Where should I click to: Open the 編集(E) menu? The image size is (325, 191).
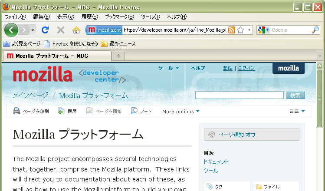pyautogui.click(x=42, y=17)
